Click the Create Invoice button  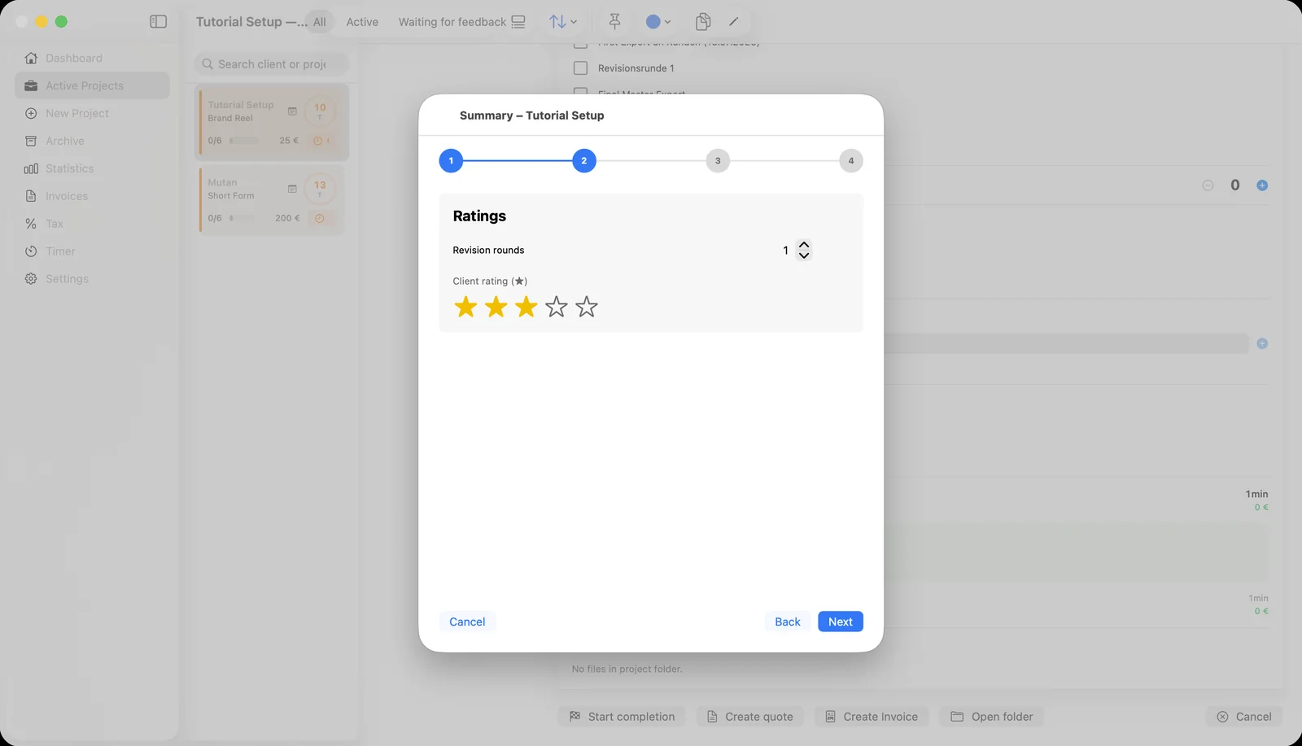point(872,717)
